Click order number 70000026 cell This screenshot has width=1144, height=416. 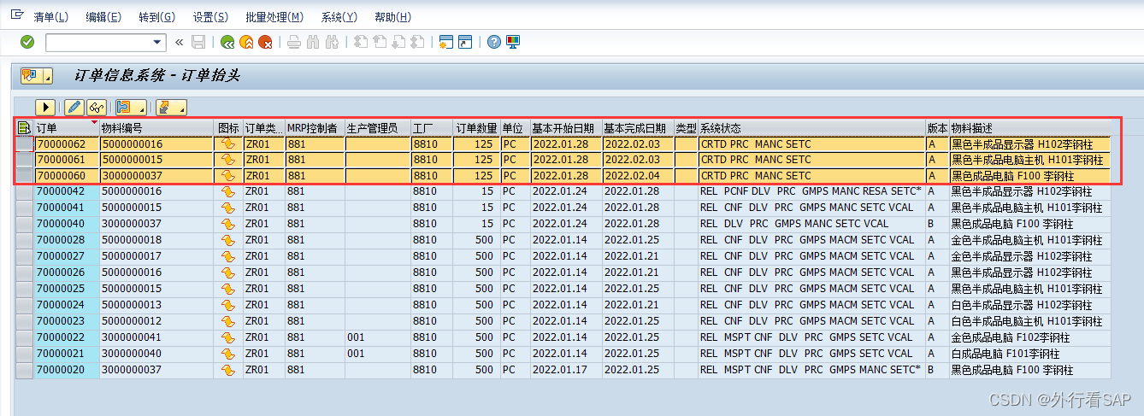pyautogui.click(x=67, y=272)
